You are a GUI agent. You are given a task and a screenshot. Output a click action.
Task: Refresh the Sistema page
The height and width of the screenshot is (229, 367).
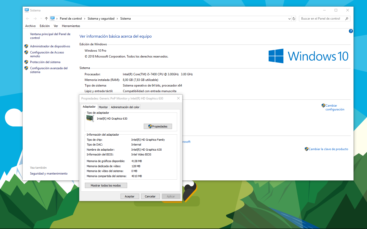294,19
